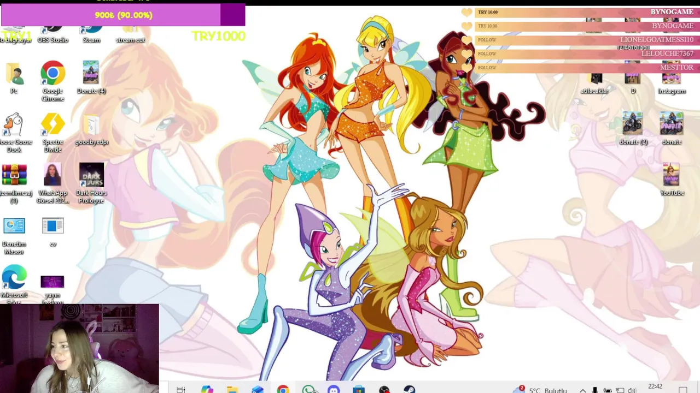Launch Dark Hours Prologue
700x393 pixels.
(x=91, y=183)
